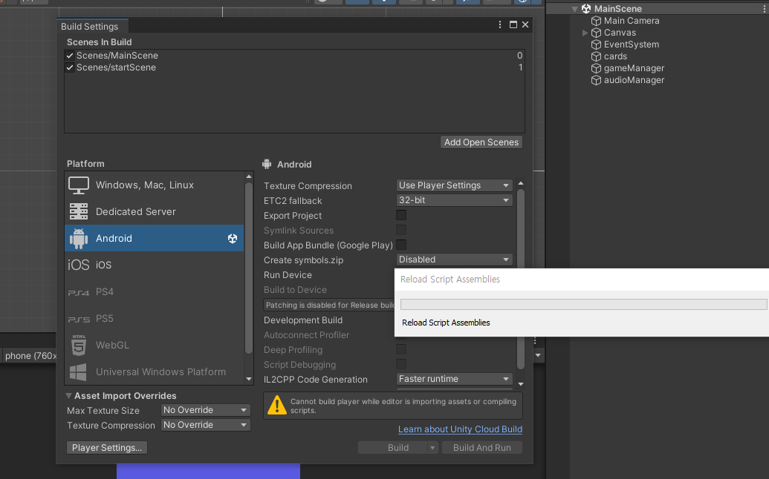Click MainScene Unity scene icon in Hierarchy

coord(586,9)
